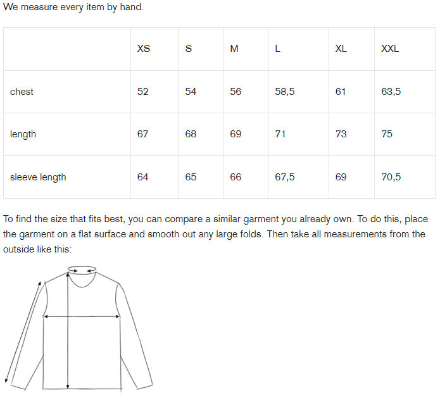Viewport: 440px width, 405px height.
Task: Click the diagonal sleeve length arrow
Action: click(x=23, y=332)
